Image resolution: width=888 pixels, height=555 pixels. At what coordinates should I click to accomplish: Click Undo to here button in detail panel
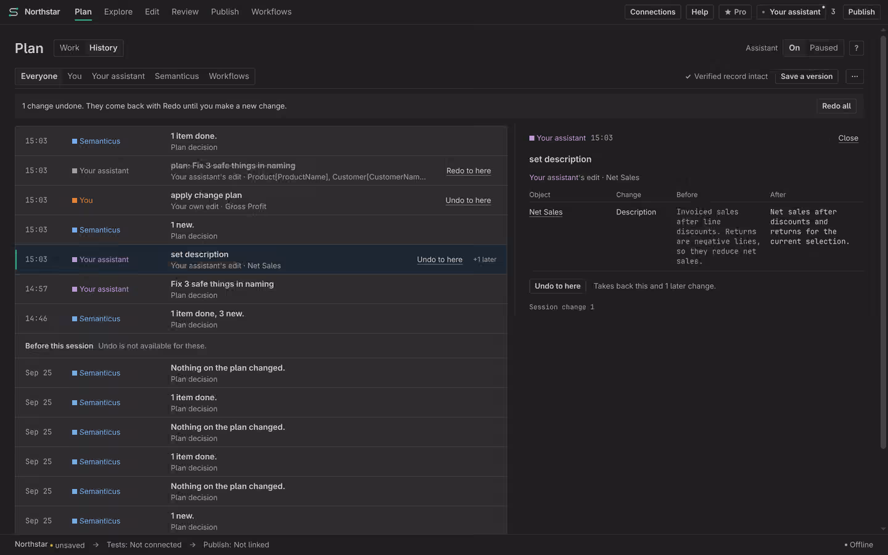point(557,286)
